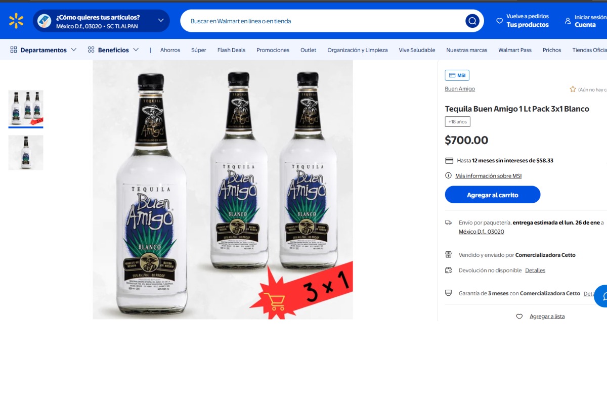607x402 pixels.
Task: Open the Buen Amigo brand link
Action: [460, 89]
